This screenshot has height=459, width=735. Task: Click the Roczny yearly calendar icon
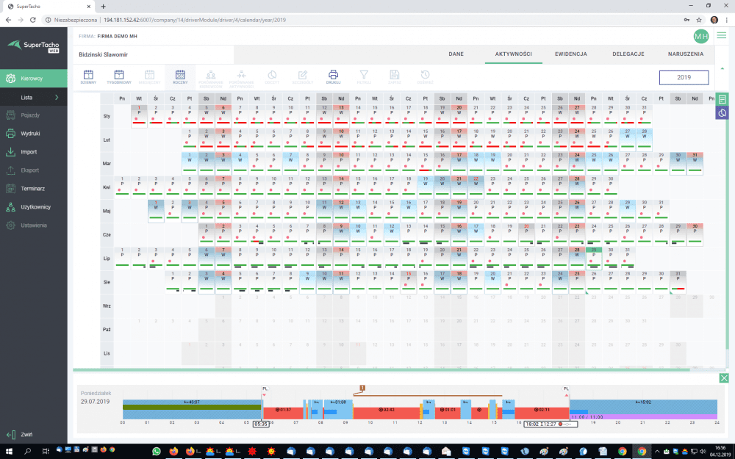point(179,76)
